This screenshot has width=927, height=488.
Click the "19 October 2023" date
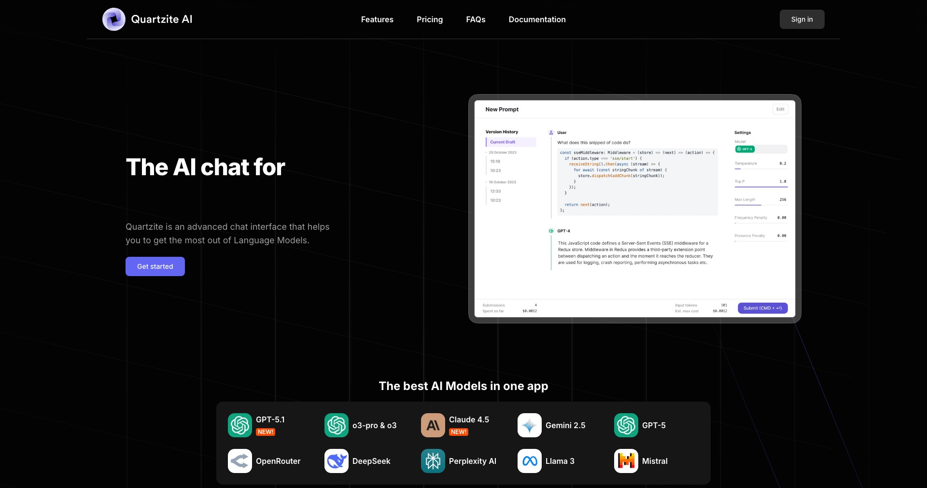[x=502, y=182]
